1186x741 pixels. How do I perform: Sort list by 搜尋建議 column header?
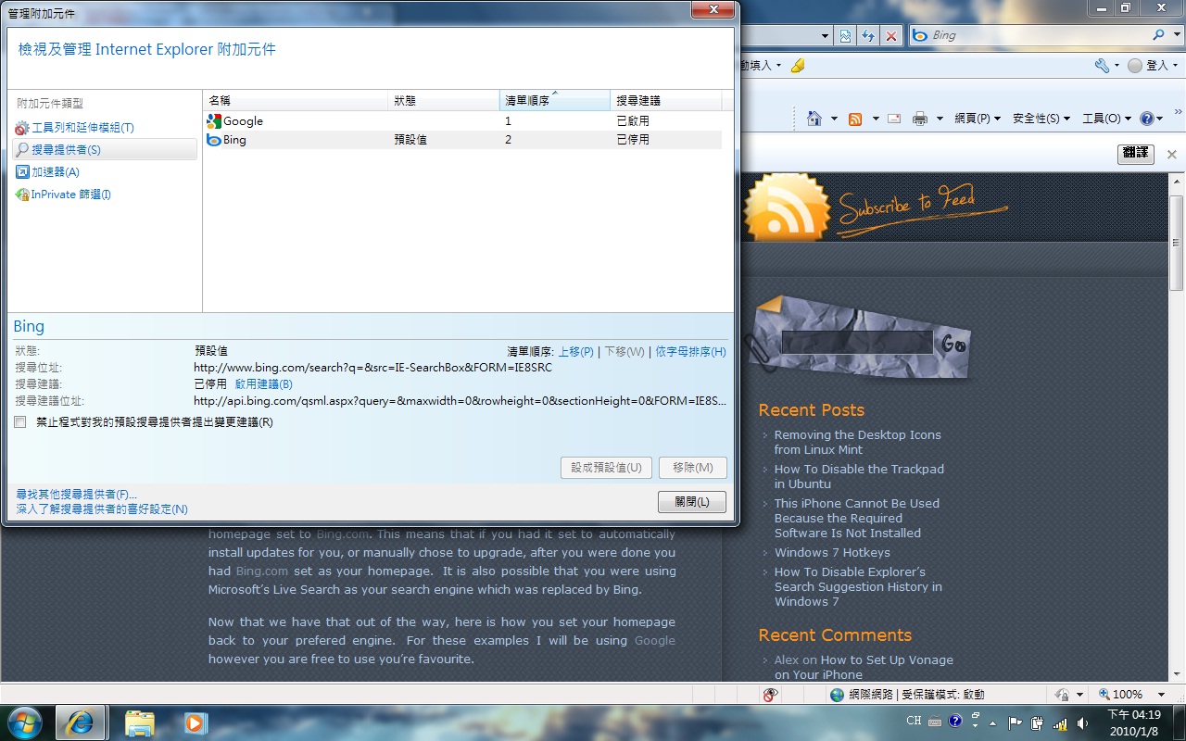(666, 100)
